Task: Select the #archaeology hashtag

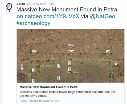Action: [x=33, y=23]
